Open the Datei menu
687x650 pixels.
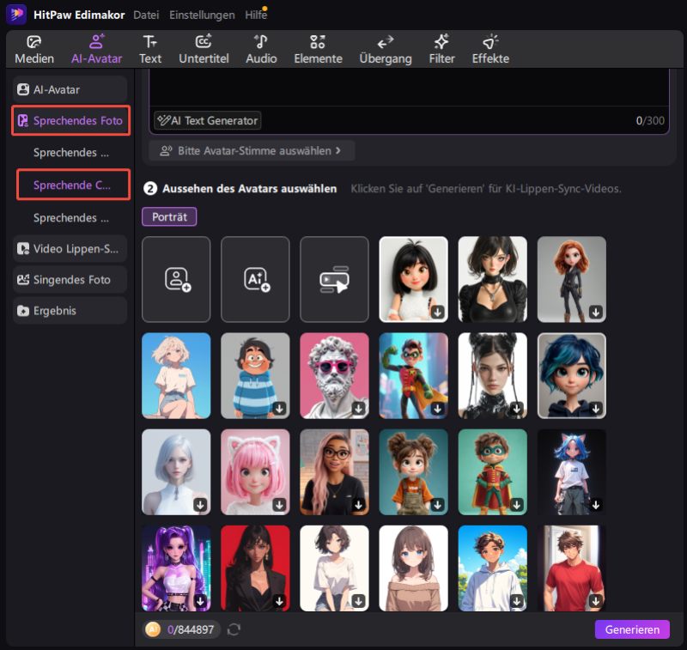pyautogui.click(x=146, y=15)
